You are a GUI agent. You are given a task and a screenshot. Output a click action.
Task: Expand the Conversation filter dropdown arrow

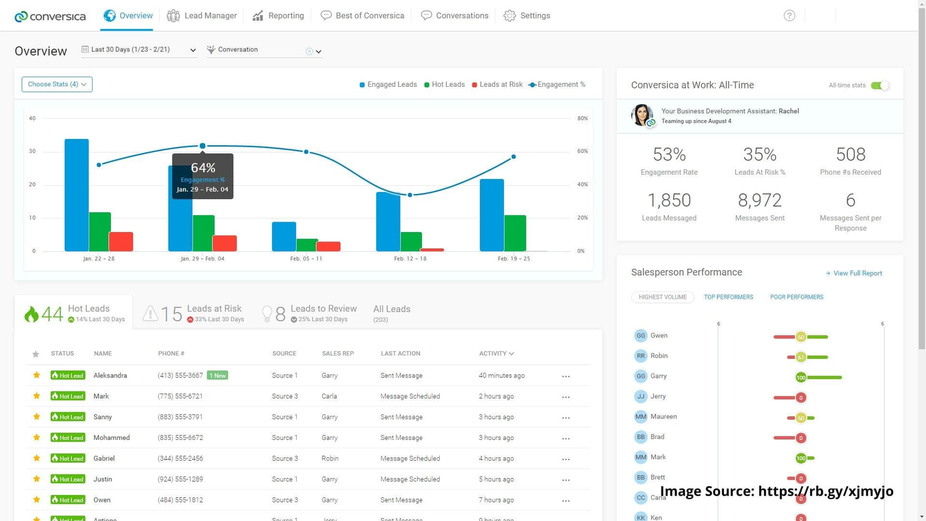(318, 52)
